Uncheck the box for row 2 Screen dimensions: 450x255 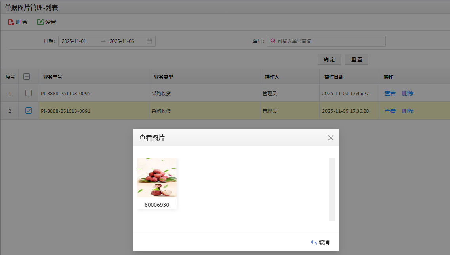tap(29, 111)
